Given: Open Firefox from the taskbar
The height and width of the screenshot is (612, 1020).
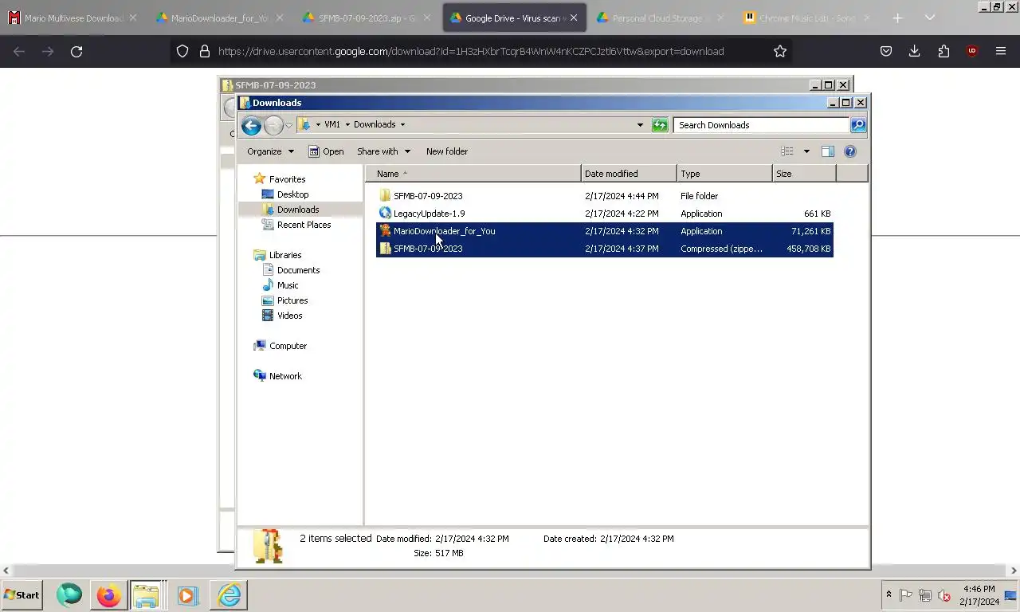Looking at the screenshot, I should point(108,595).
